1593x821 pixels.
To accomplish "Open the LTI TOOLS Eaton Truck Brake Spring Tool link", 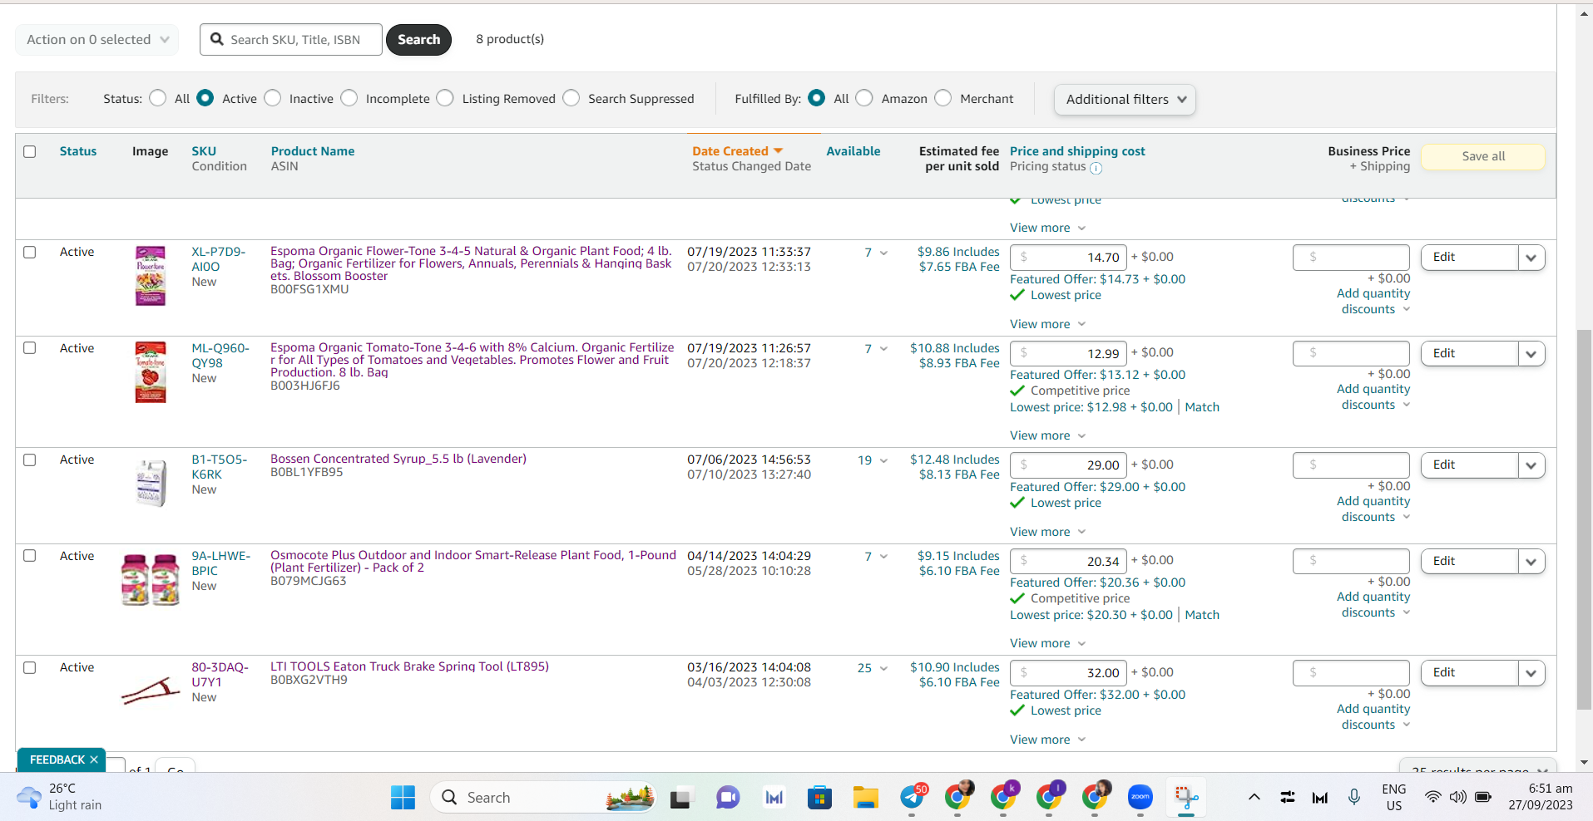I will 409,666.
